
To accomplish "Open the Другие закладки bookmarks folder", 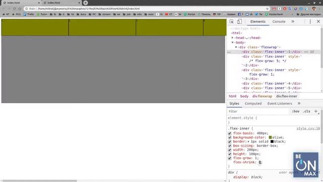I will (x=308, y=14).
